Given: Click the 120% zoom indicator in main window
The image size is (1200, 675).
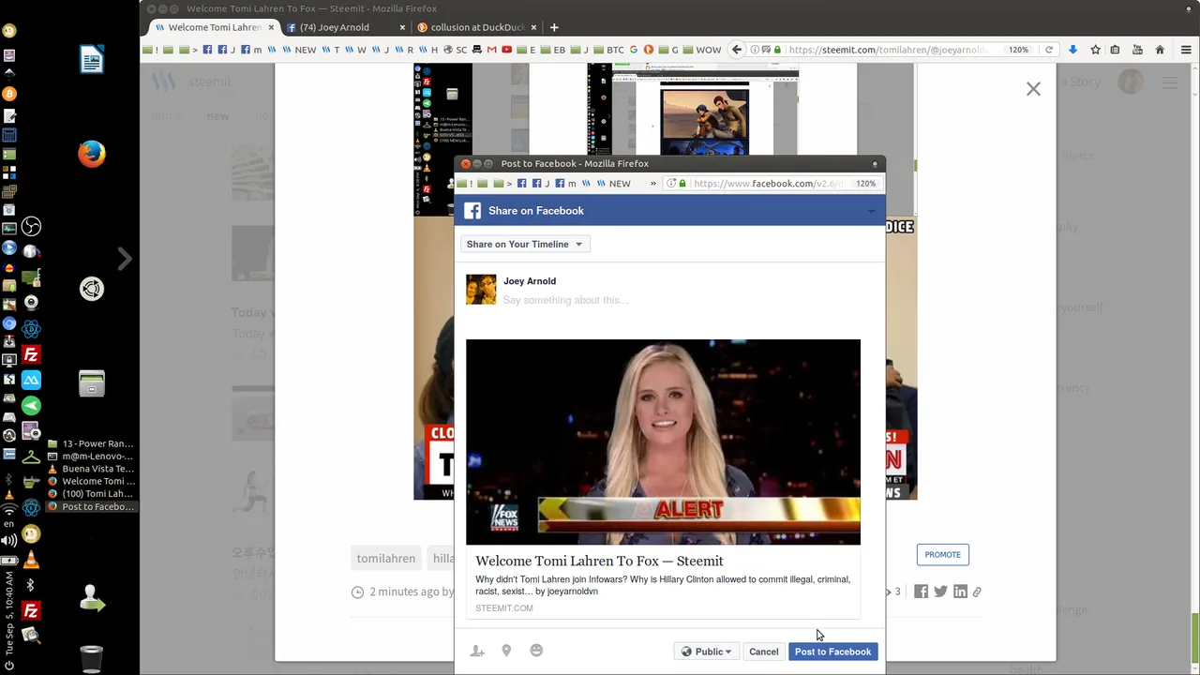Looking at the screenshot, I should (x=1019, y=50).
